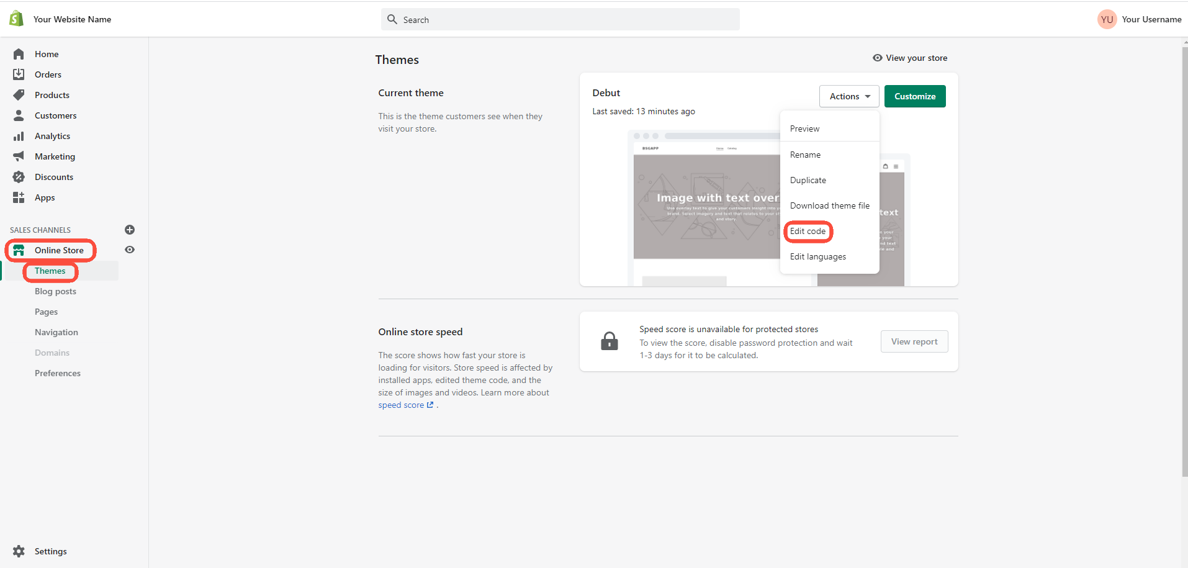Click the Marketing megaphone icon
Image resolution: width=1188 pixels, height=568 pixels.
click(19, 156)
